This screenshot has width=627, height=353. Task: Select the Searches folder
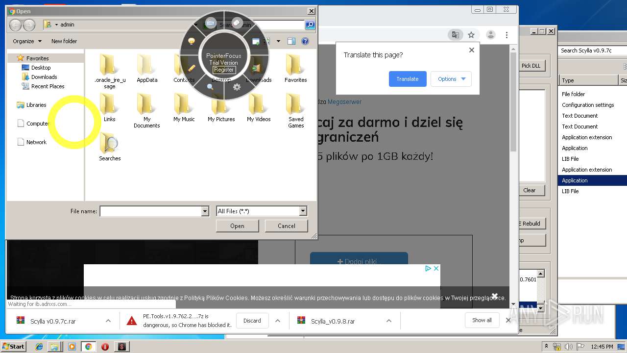[x=110, y=147]
